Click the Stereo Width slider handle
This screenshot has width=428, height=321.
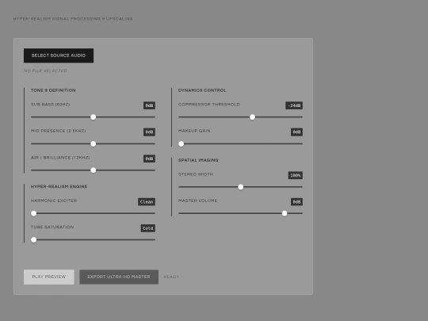240,187
